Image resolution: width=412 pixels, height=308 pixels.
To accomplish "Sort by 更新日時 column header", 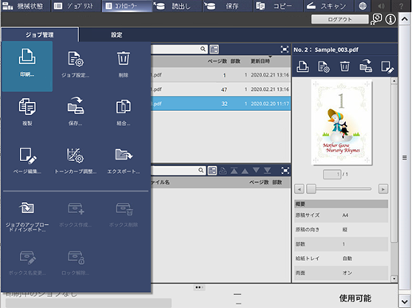I will (261, 61).
